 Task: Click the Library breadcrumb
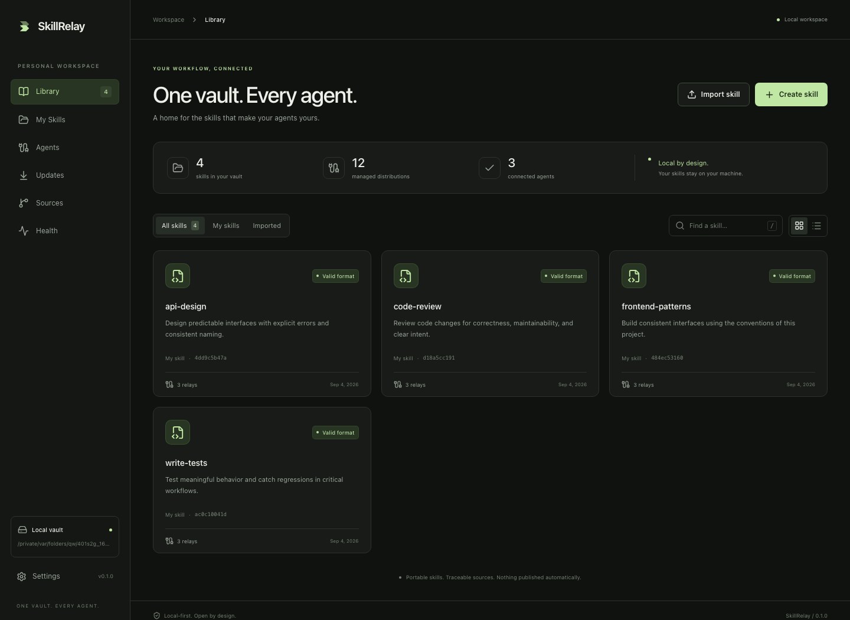[x=215, y=19]
